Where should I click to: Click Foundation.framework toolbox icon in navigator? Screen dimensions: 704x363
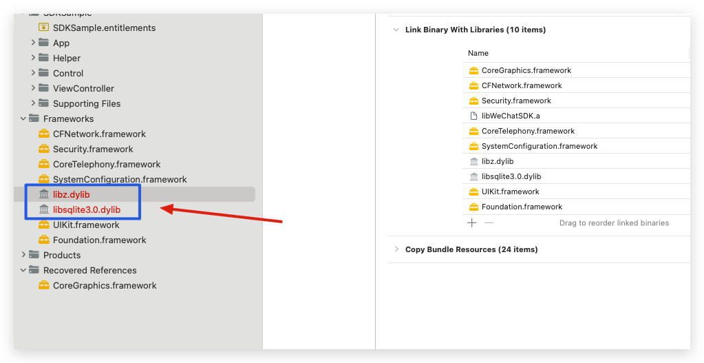(43, 240)
